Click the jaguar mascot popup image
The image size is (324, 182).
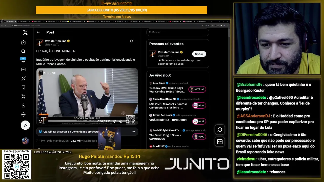109,139
